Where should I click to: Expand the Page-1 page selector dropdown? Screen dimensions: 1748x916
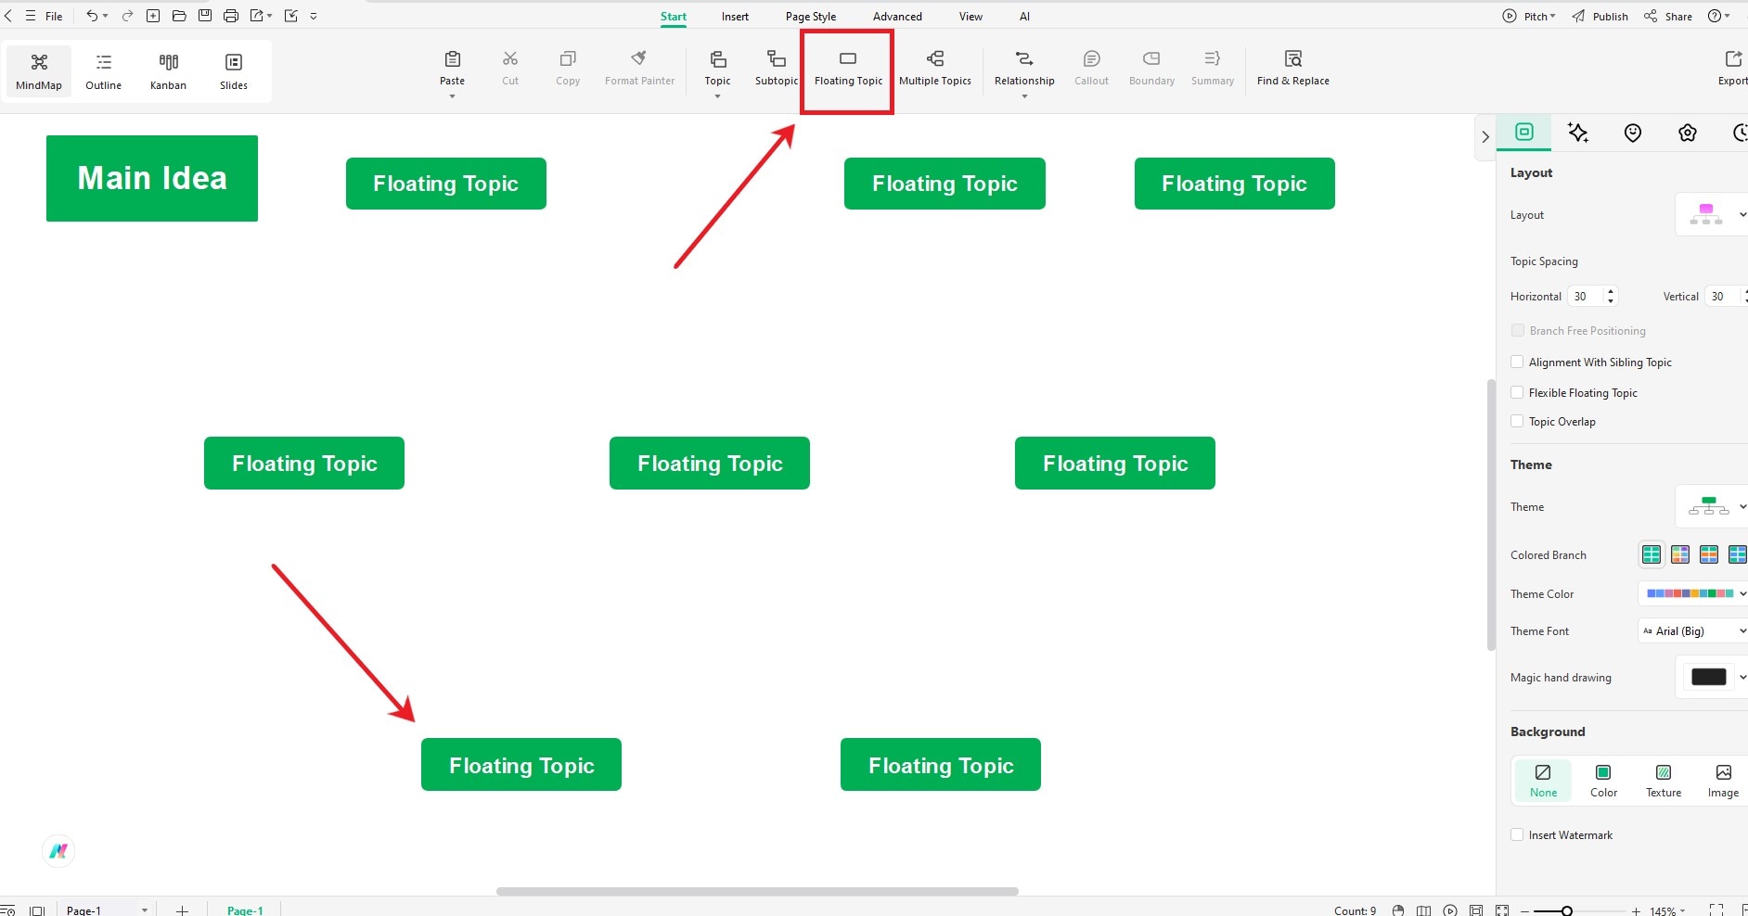pyautogui.click(x=144, y=910)
